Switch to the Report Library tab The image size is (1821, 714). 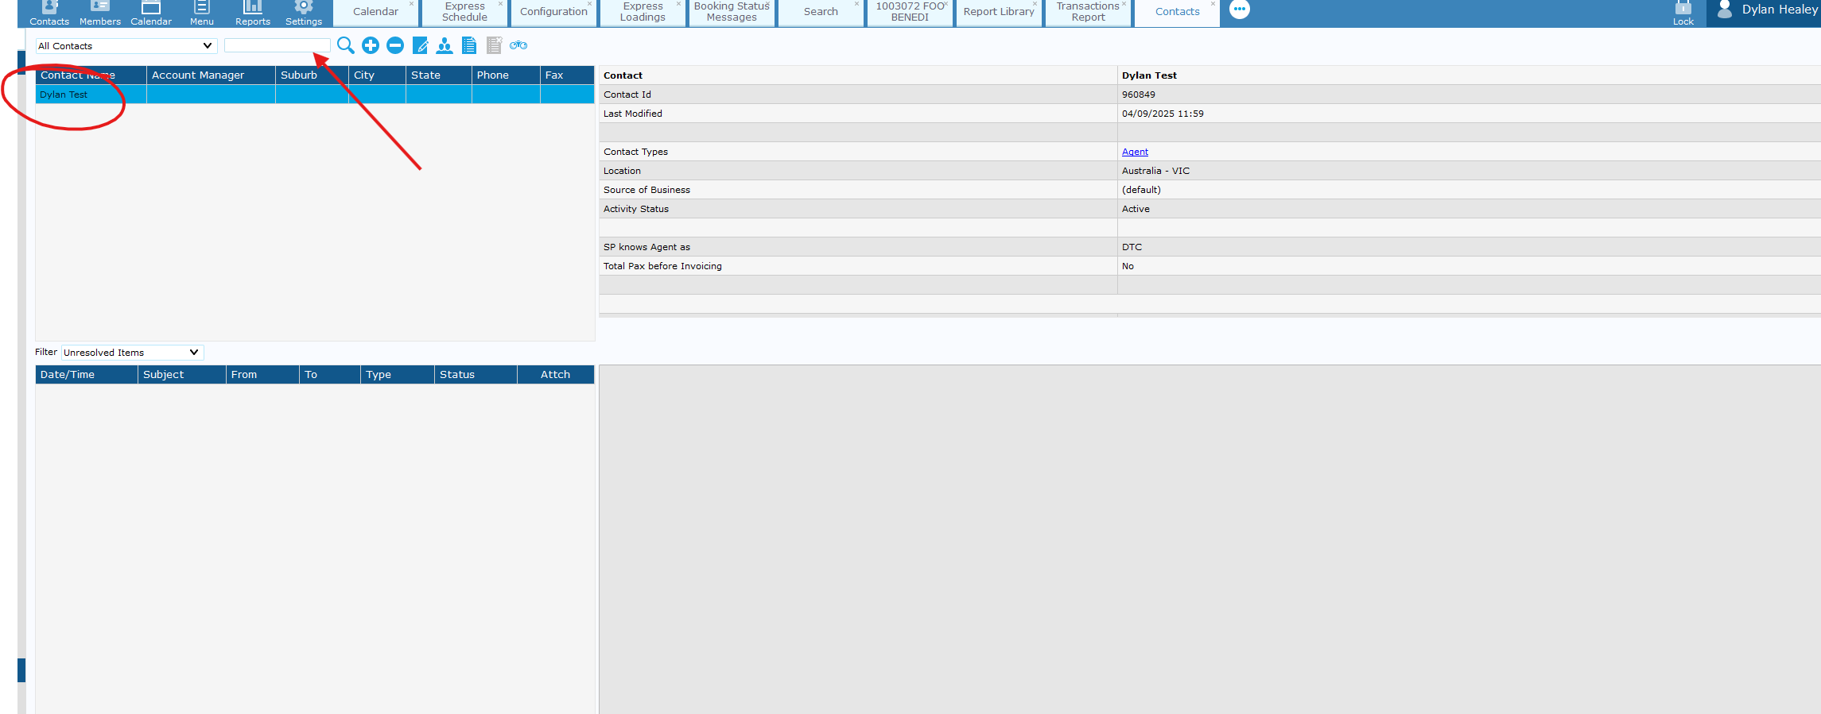click(999, 12)
